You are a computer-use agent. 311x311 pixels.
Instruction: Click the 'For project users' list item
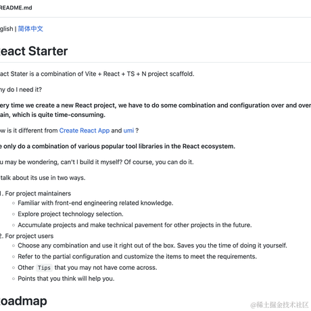click(27, 236)
